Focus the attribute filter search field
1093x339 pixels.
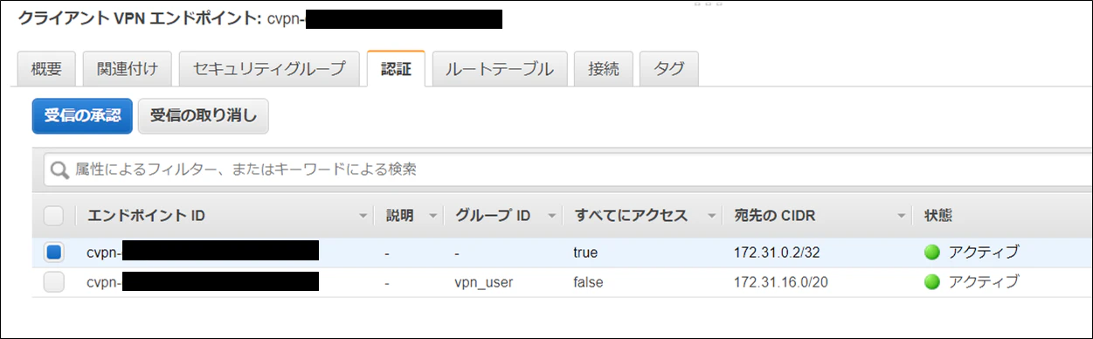point(568,169)
